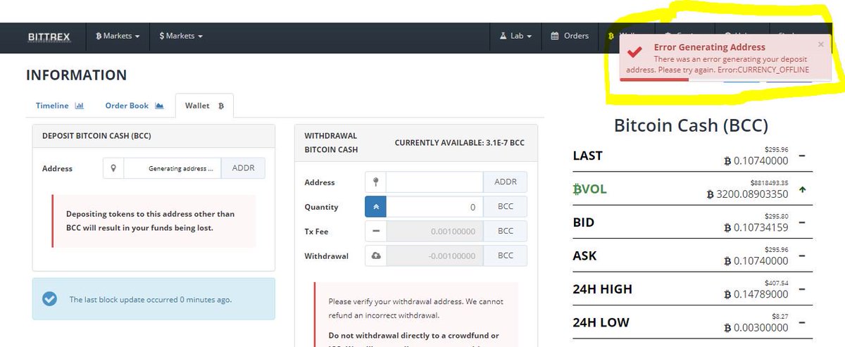This screenshot has height=347, width=845.
Task: Click the BVOL volume label
Action: [589, 189]
